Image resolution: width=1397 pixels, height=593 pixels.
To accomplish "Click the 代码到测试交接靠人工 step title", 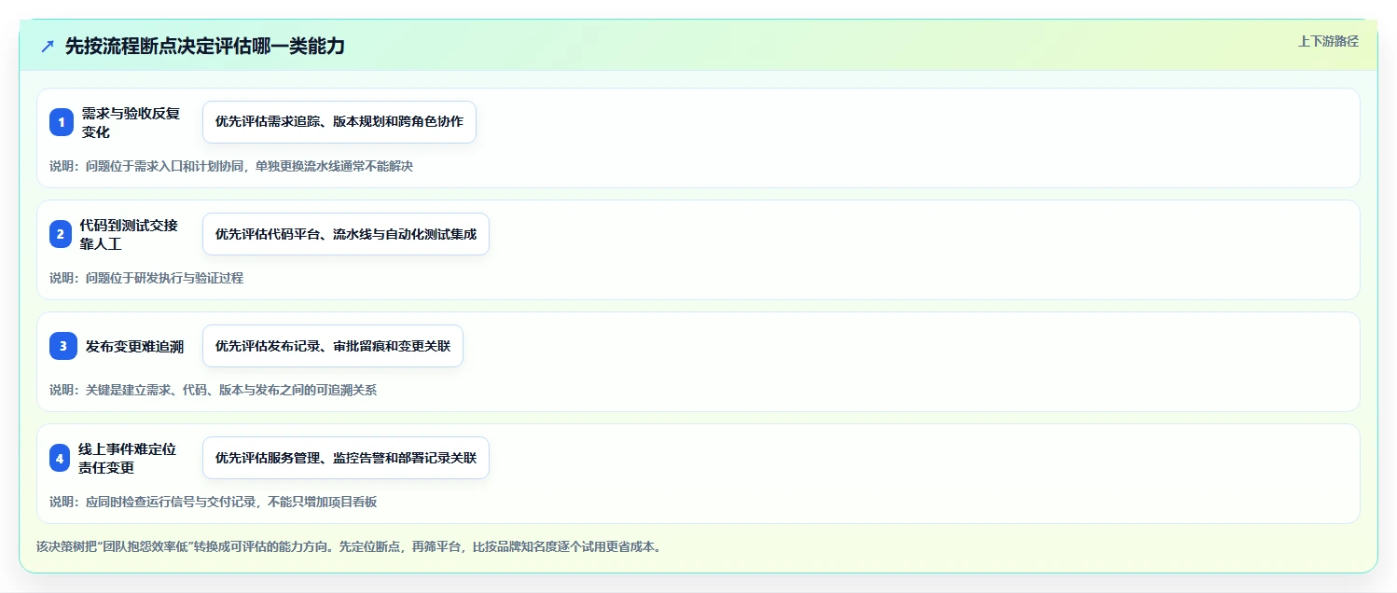I will coord(130,234).
